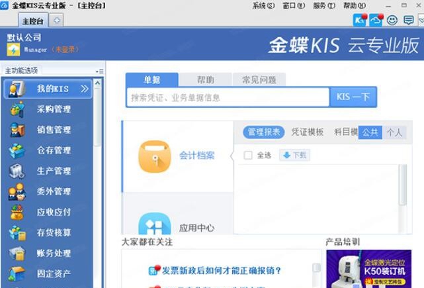The height and width of the screenshot is (288, 424).
Task: Click the 会计档案 label link
Action: point(197,156)
